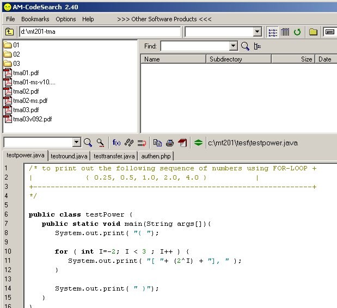Click into the code search text field
Viewport: 337px width, 308px height.
coord(38,143)
